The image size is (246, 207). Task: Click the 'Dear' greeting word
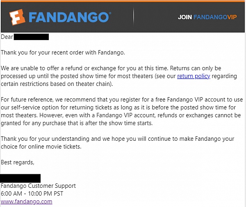point(7,37)
